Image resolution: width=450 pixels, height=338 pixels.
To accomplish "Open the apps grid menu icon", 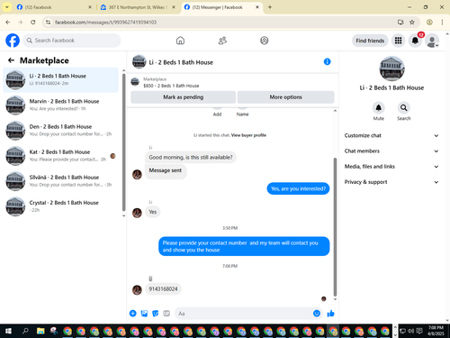I will click(x=398, y=41).
